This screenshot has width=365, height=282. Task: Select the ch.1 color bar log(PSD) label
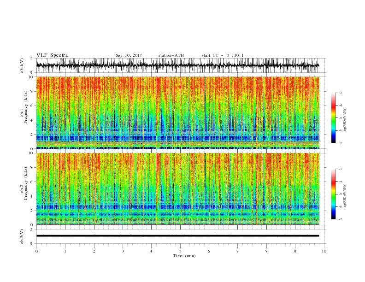click(x=345, y=120)
